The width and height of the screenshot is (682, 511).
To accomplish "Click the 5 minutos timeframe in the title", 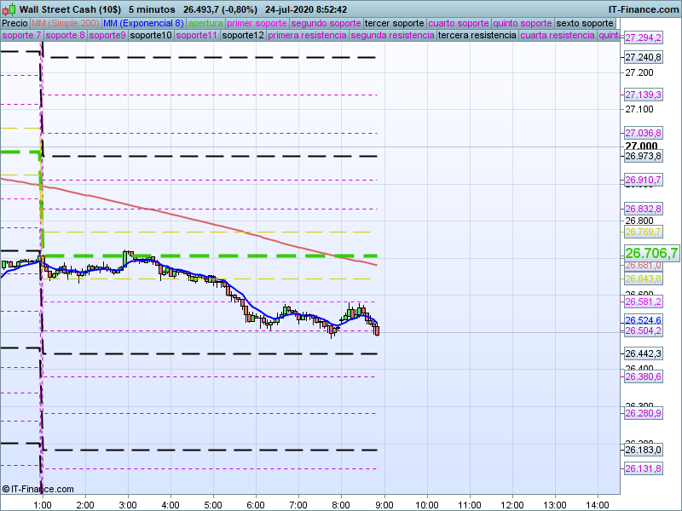I will coord(152,9).
